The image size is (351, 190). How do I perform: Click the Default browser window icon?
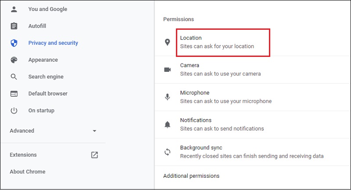14,94
